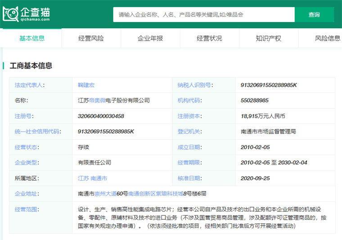Click 南通创新区紫琅科技城 address link
The image size is (342, 240).
coord(156,194)
